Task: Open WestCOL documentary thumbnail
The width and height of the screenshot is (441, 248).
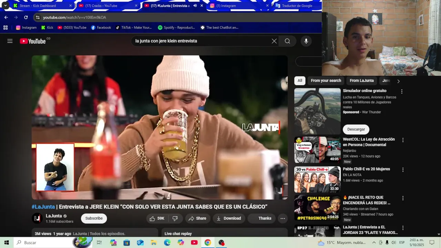Action: (317, 150)
